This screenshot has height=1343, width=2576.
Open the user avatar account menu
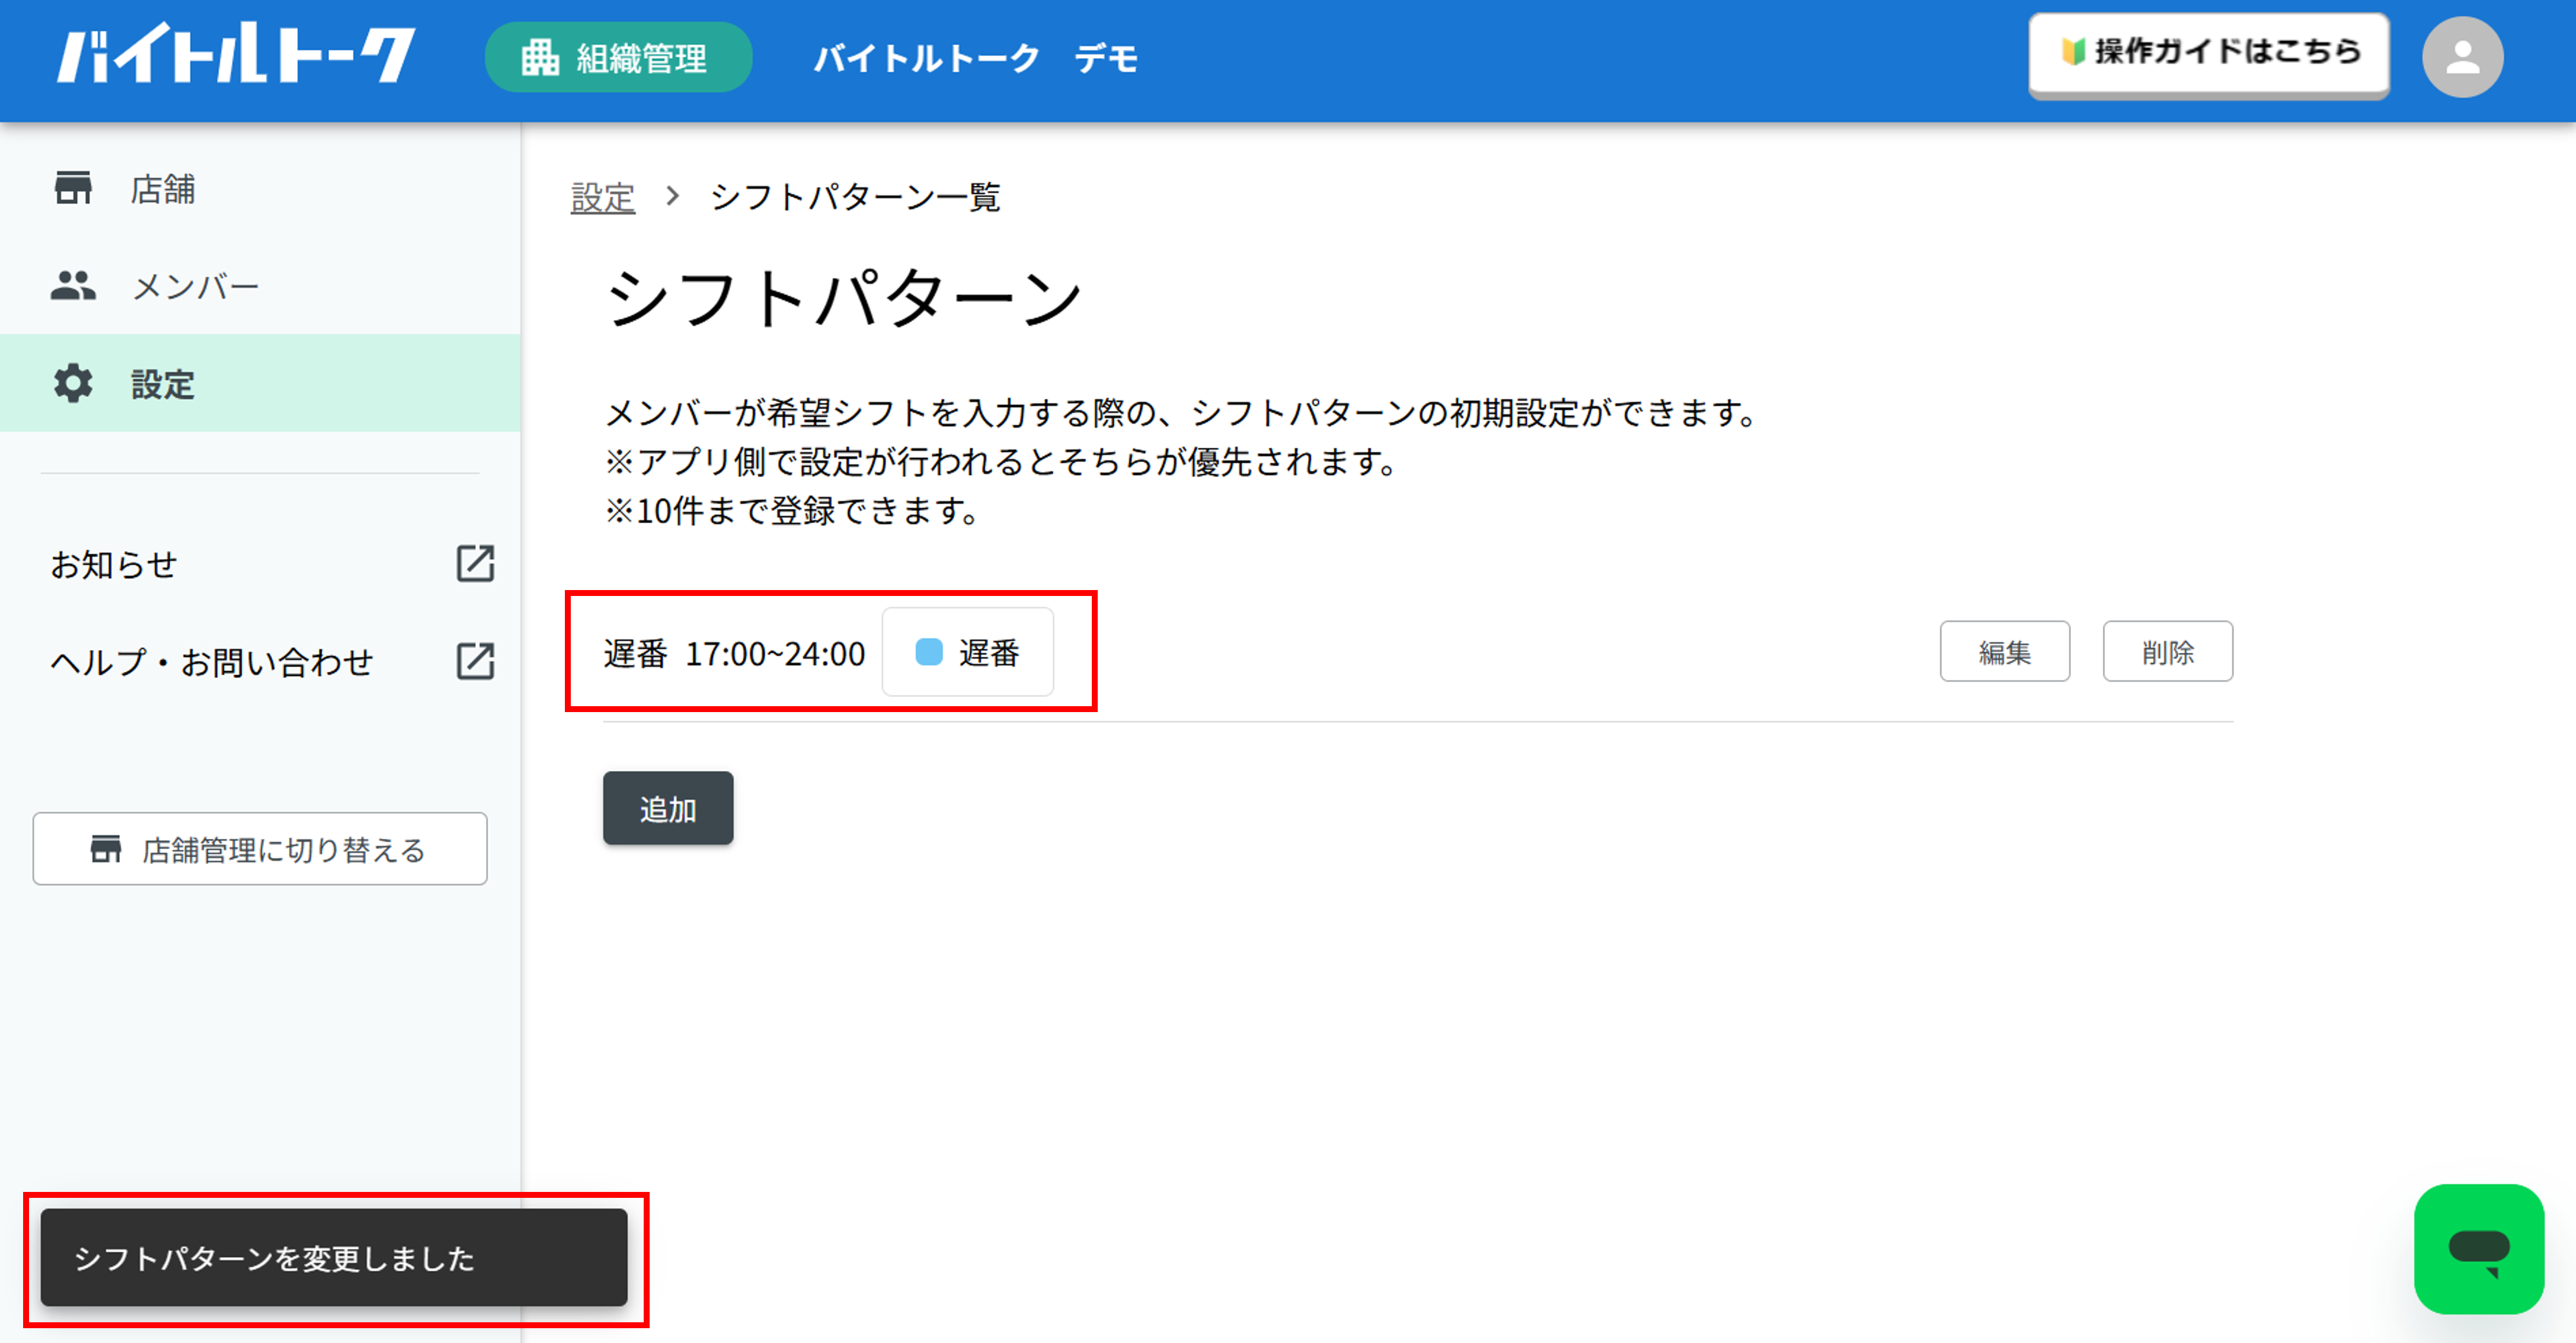(2462, 57)
